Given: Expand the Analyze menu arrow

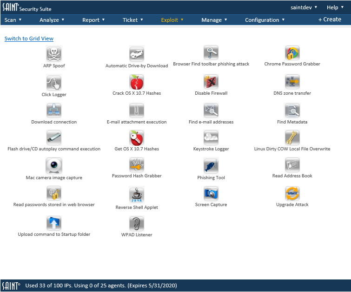Looking at the screenshot, I should click(x=63, y=19).
